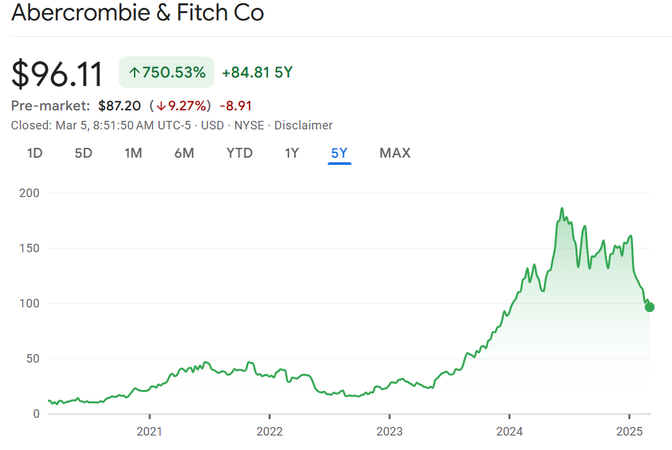Image resolution: width=672 pixels, height=450 pixels.
Task: Click the green up arrow in percentage badge
Action: pyautogui.click(x=135, y=73)
